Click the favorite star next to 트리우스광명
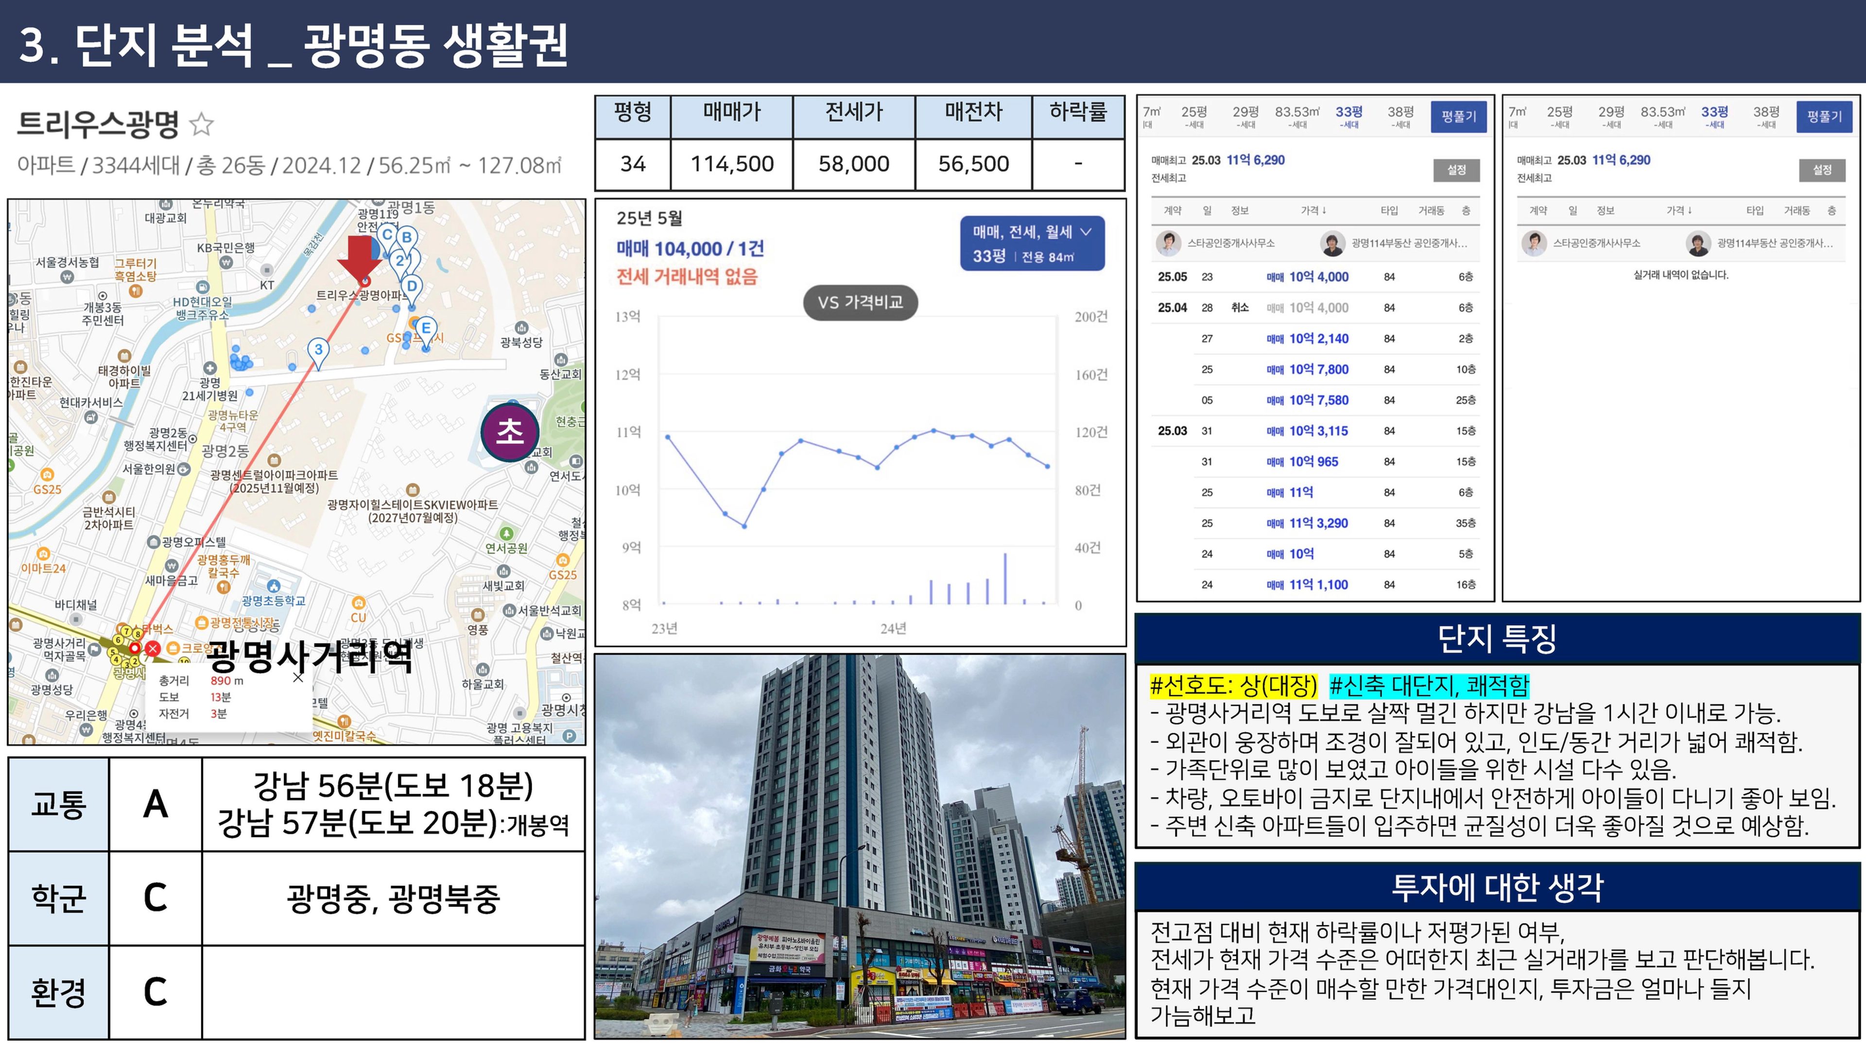This screenshot has height=1049, width=1866. click(x=201, y=124)
